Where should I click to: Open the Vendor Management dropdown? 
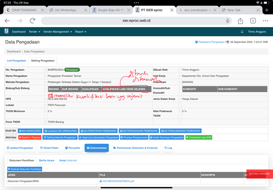pyautogui.click(x=57, y=32)
